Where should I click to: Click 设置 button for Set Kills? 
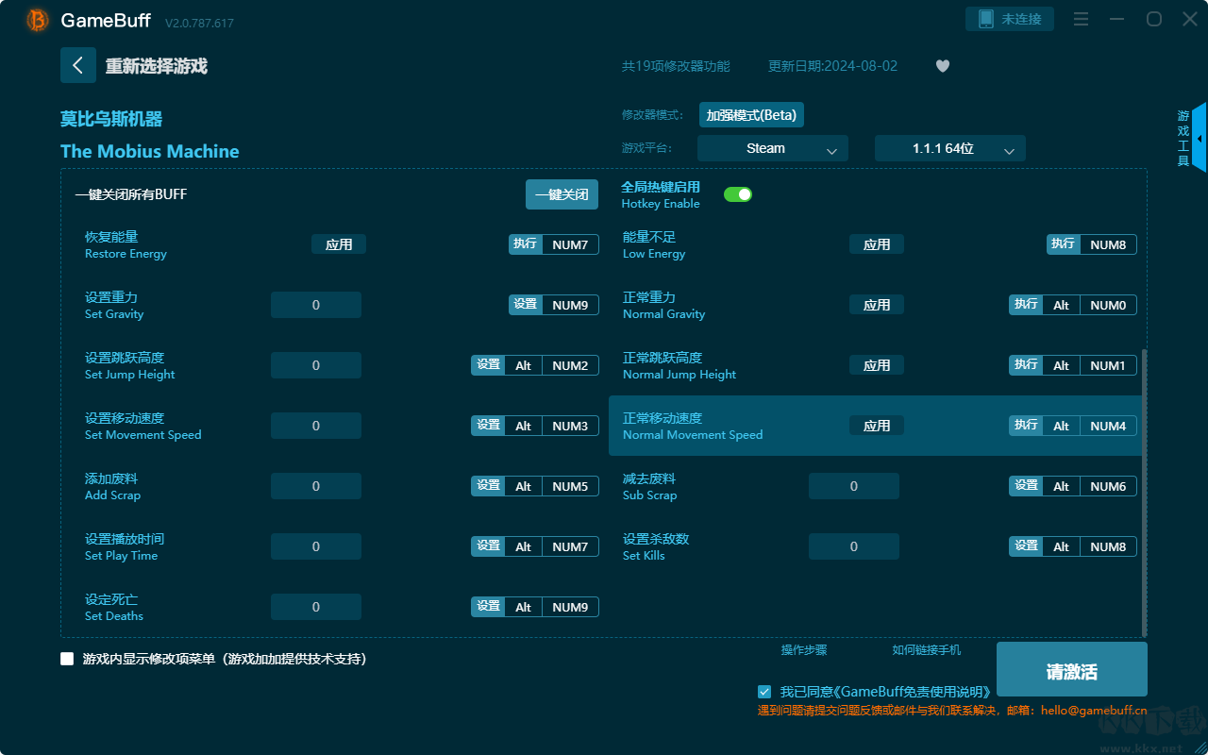click(x=1026, y=546)
